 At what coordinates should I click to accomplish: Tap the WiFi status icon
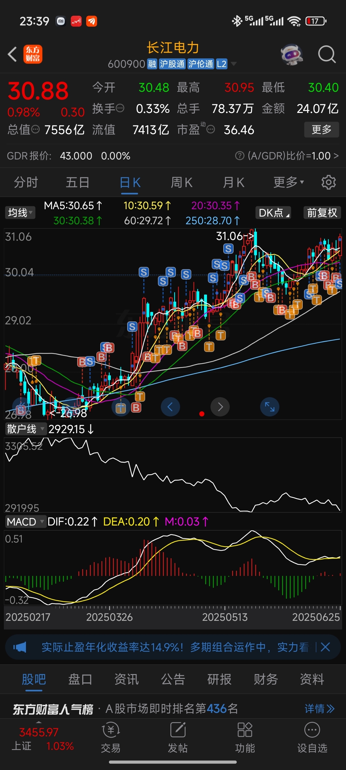coord(294,21)
